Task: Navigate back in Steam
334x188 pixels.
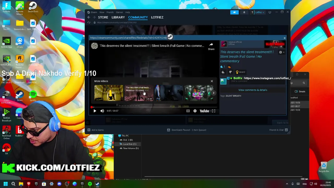Action: click(x=89, y=17)
